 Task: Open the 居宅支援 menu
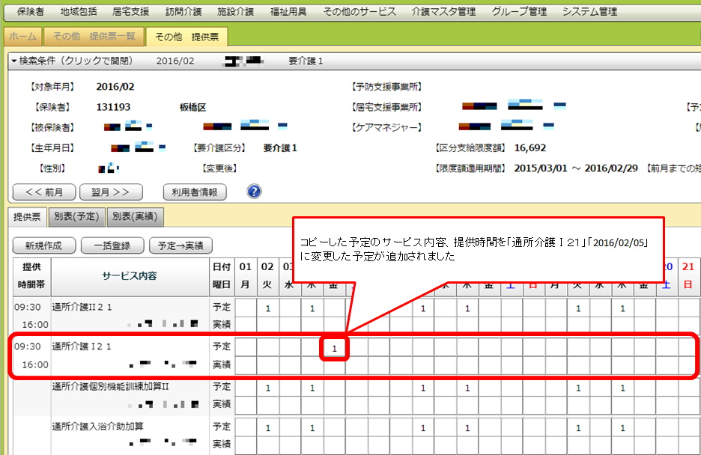tap(130, 12)
